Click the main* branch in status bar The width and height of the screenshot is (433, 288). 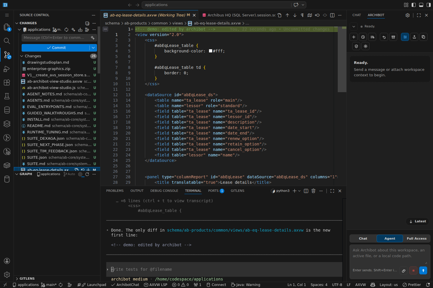tap(48, 285)
